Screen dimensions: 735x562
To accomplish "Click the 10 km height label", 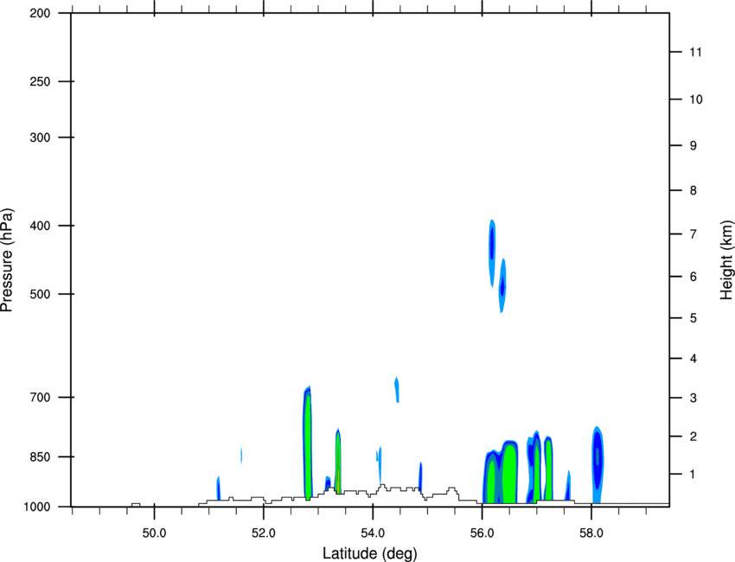I will coord(695,99).
